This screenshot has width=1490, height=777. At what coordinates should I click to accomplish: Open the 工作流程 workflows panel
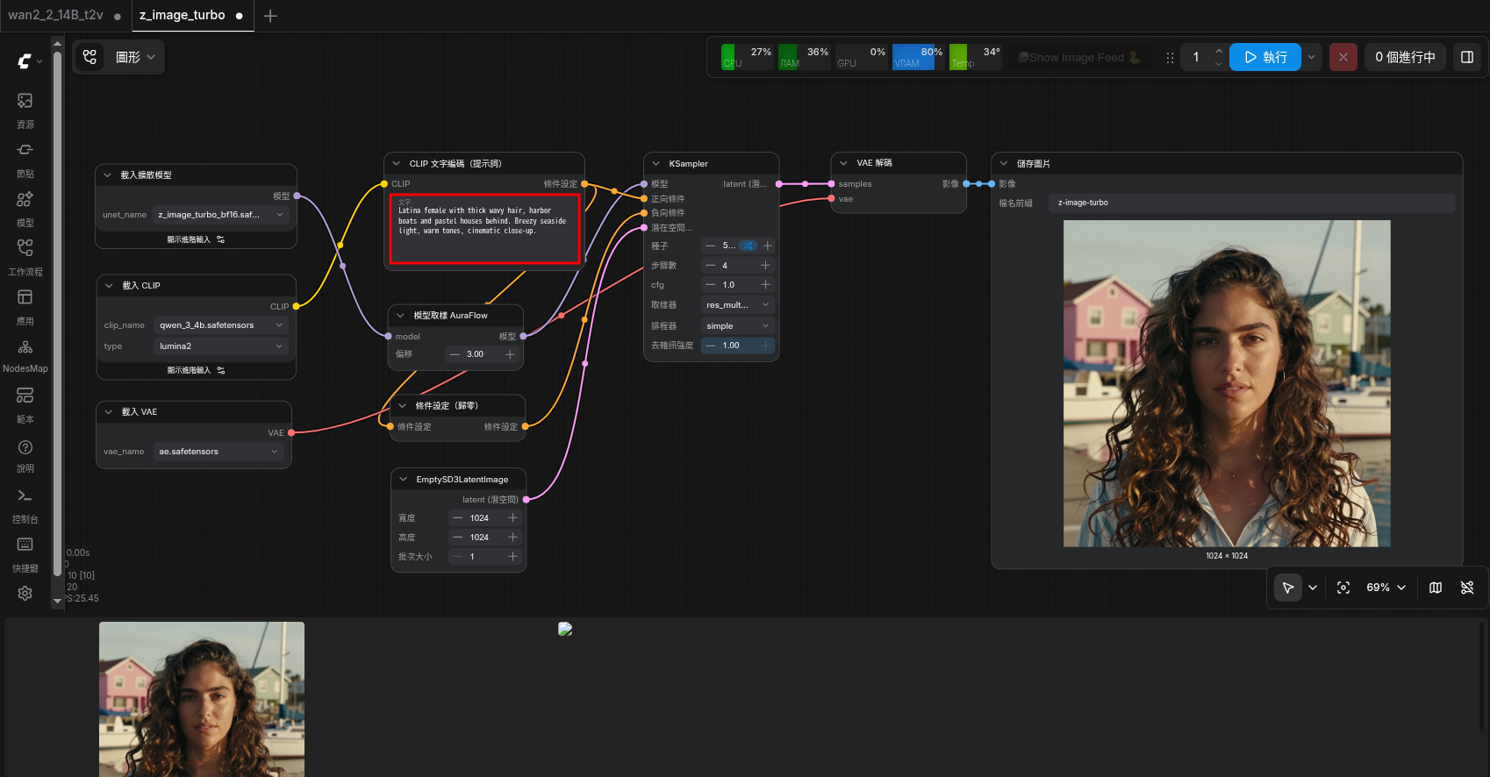click(25, 258)
